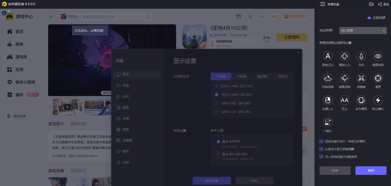Image resolution: width=391 pixels, height=186 pixels.
Task: Disable 进入游戏时显示按键说明 checkbox
Action: coord(322,157)
